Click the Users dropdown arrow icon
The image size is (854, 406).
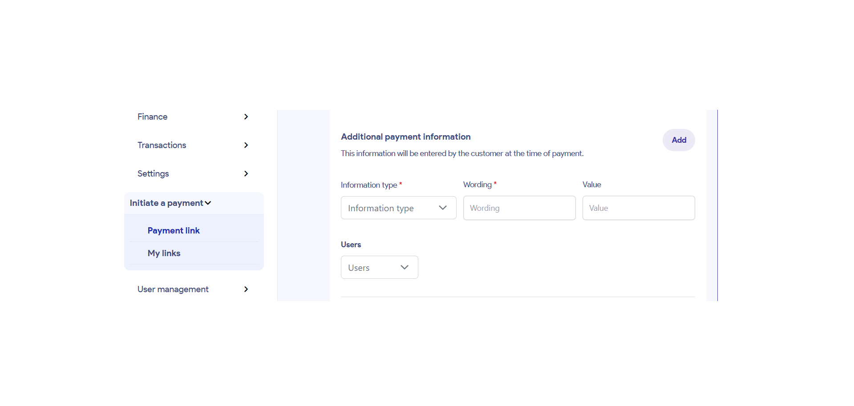[x=404, y=267]
